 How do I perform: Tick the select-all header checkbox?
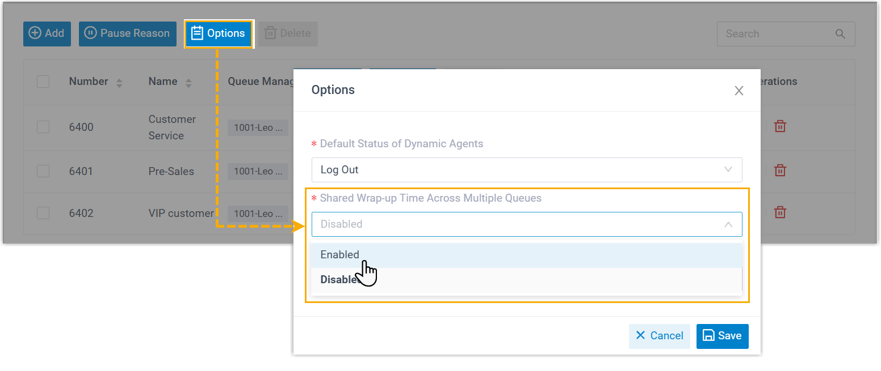(x=43, y=82)
